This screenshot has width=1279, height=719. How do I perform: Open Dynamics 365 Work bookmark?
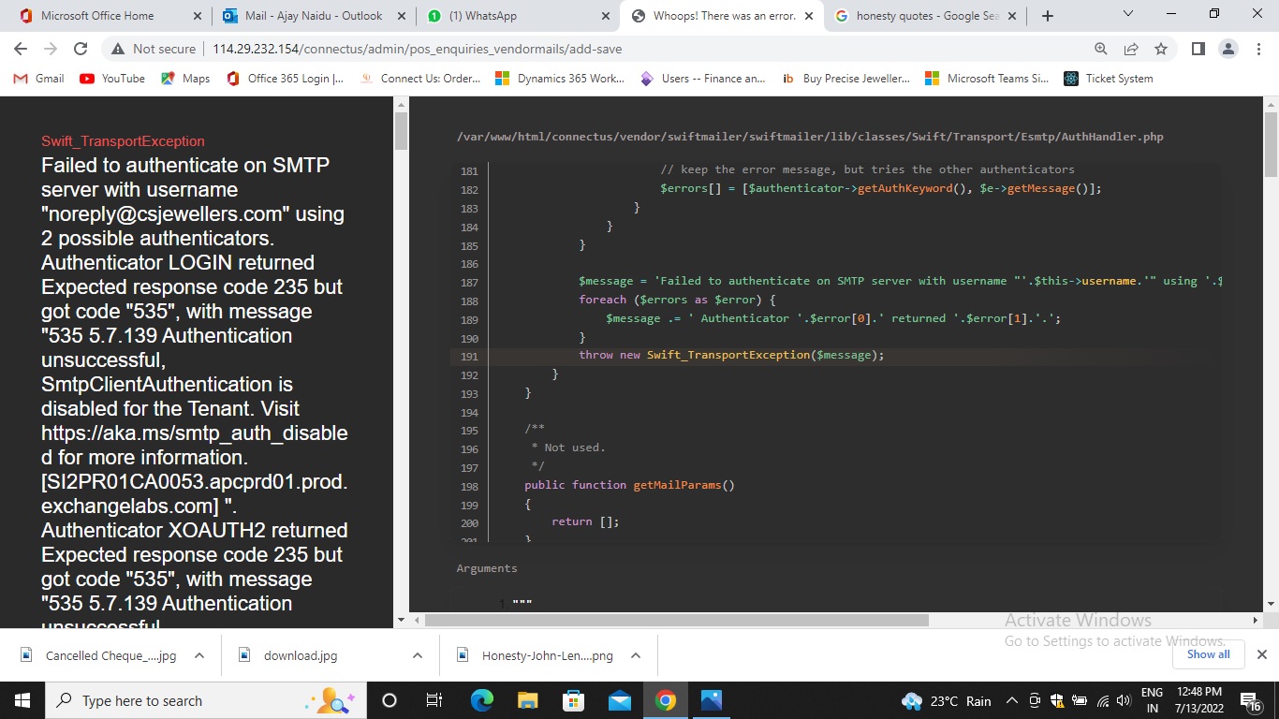560,79
